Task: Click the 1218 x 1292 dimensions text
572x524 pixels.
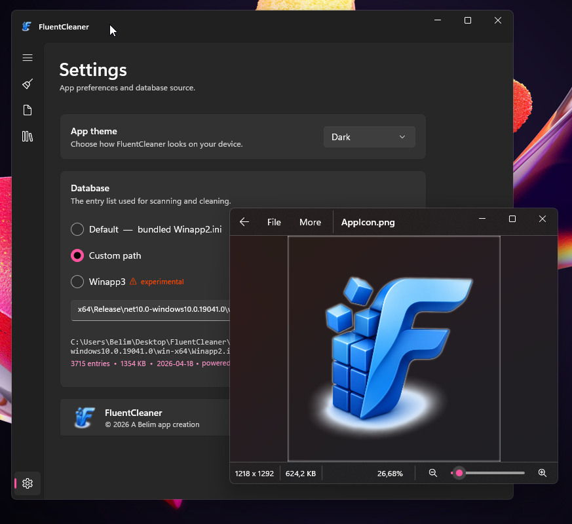Action: tap(254, 474)
